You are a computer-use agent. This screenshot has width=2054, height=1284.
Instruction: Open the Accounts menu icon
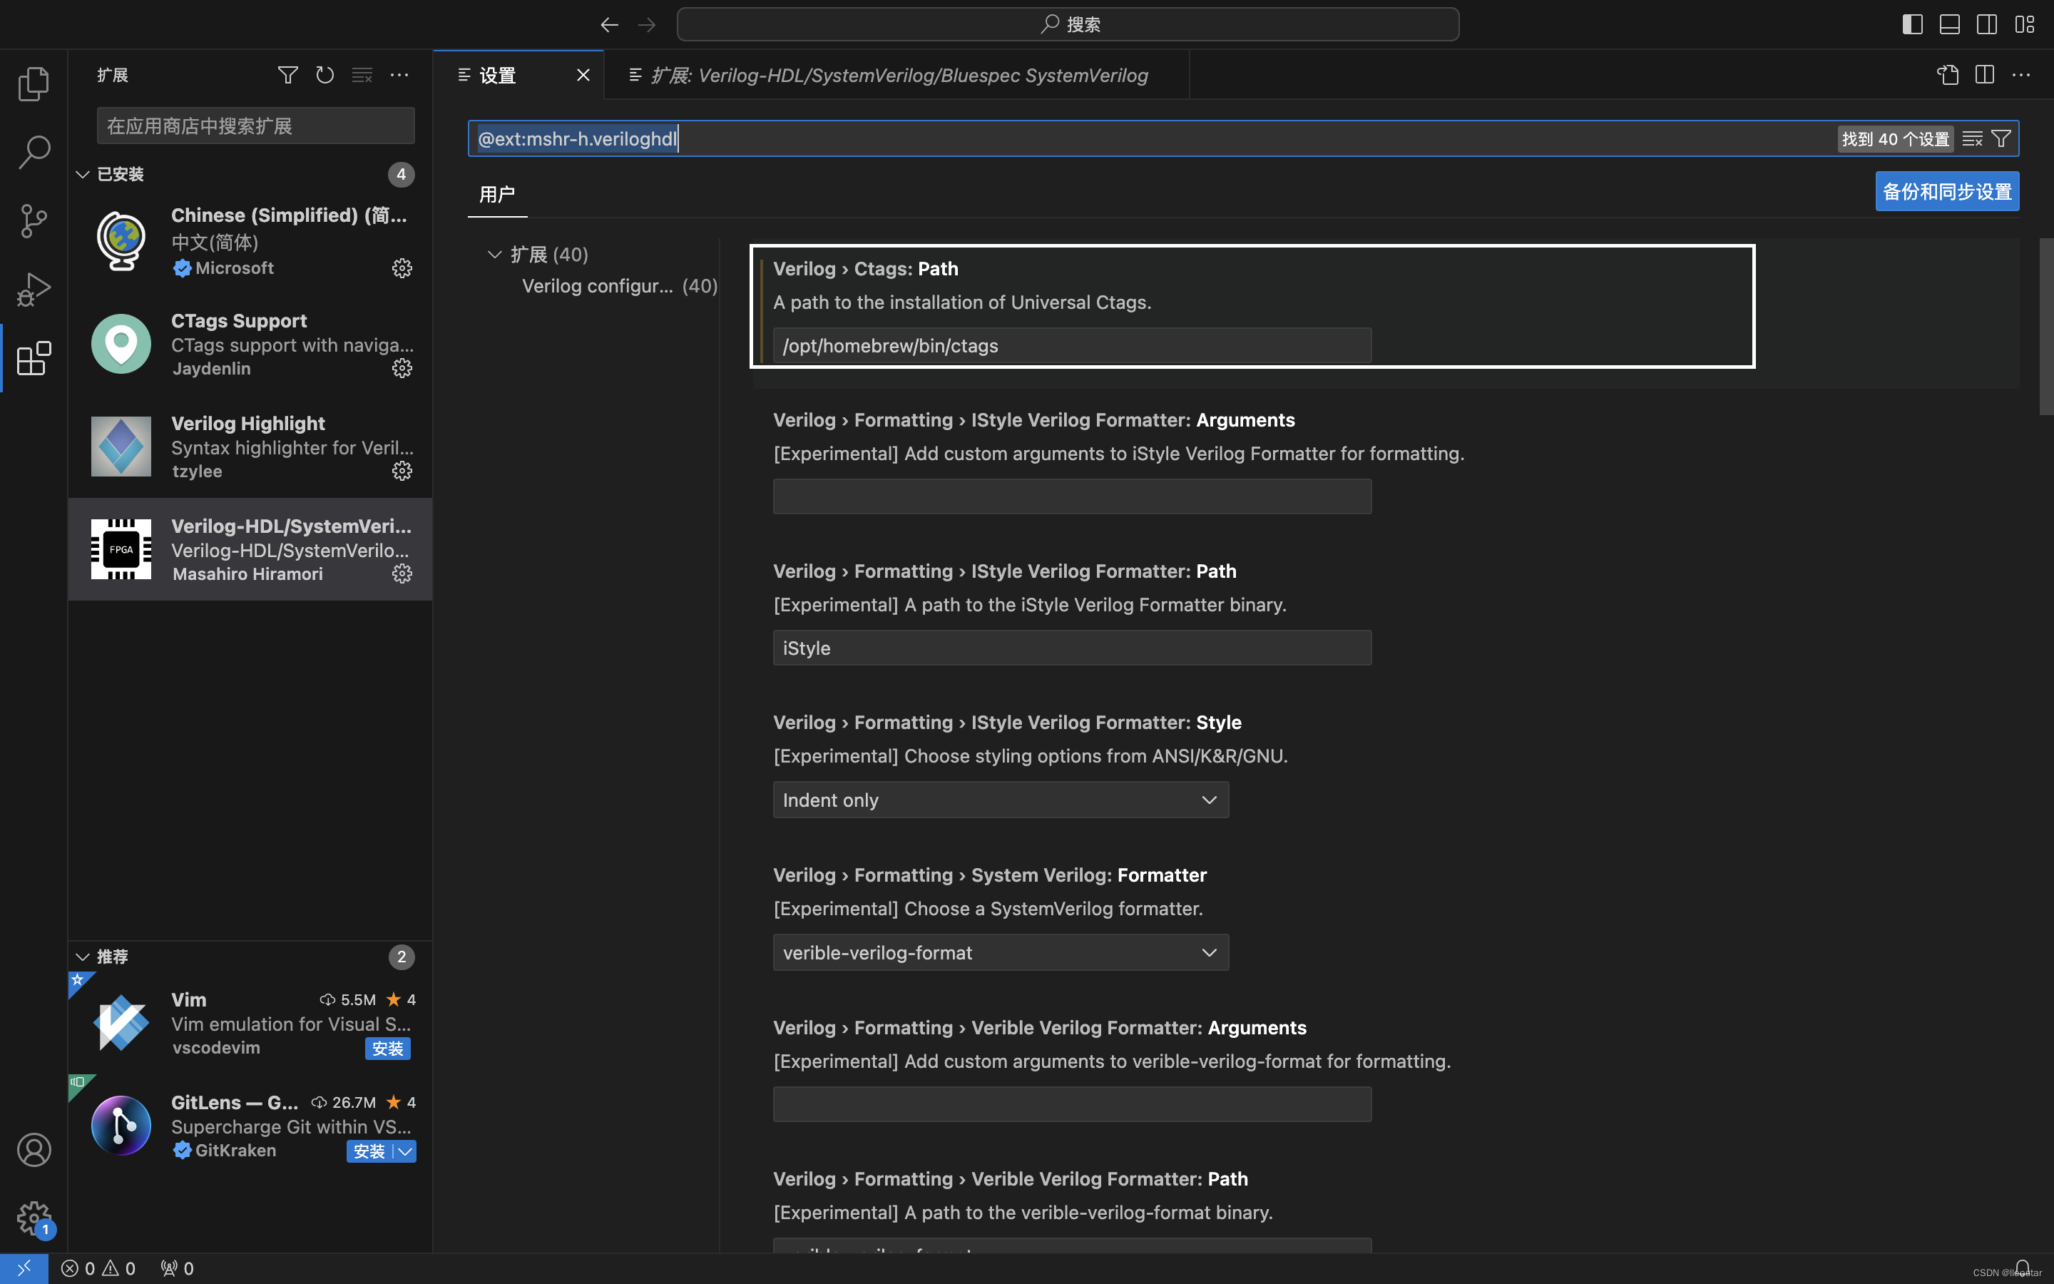pyautogui.click(x=34, y=1150)
